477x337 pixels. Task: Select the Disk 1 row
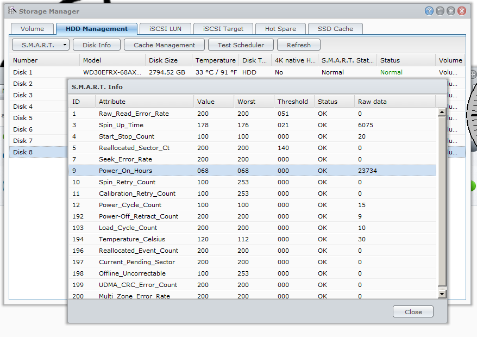coord(43,72)
